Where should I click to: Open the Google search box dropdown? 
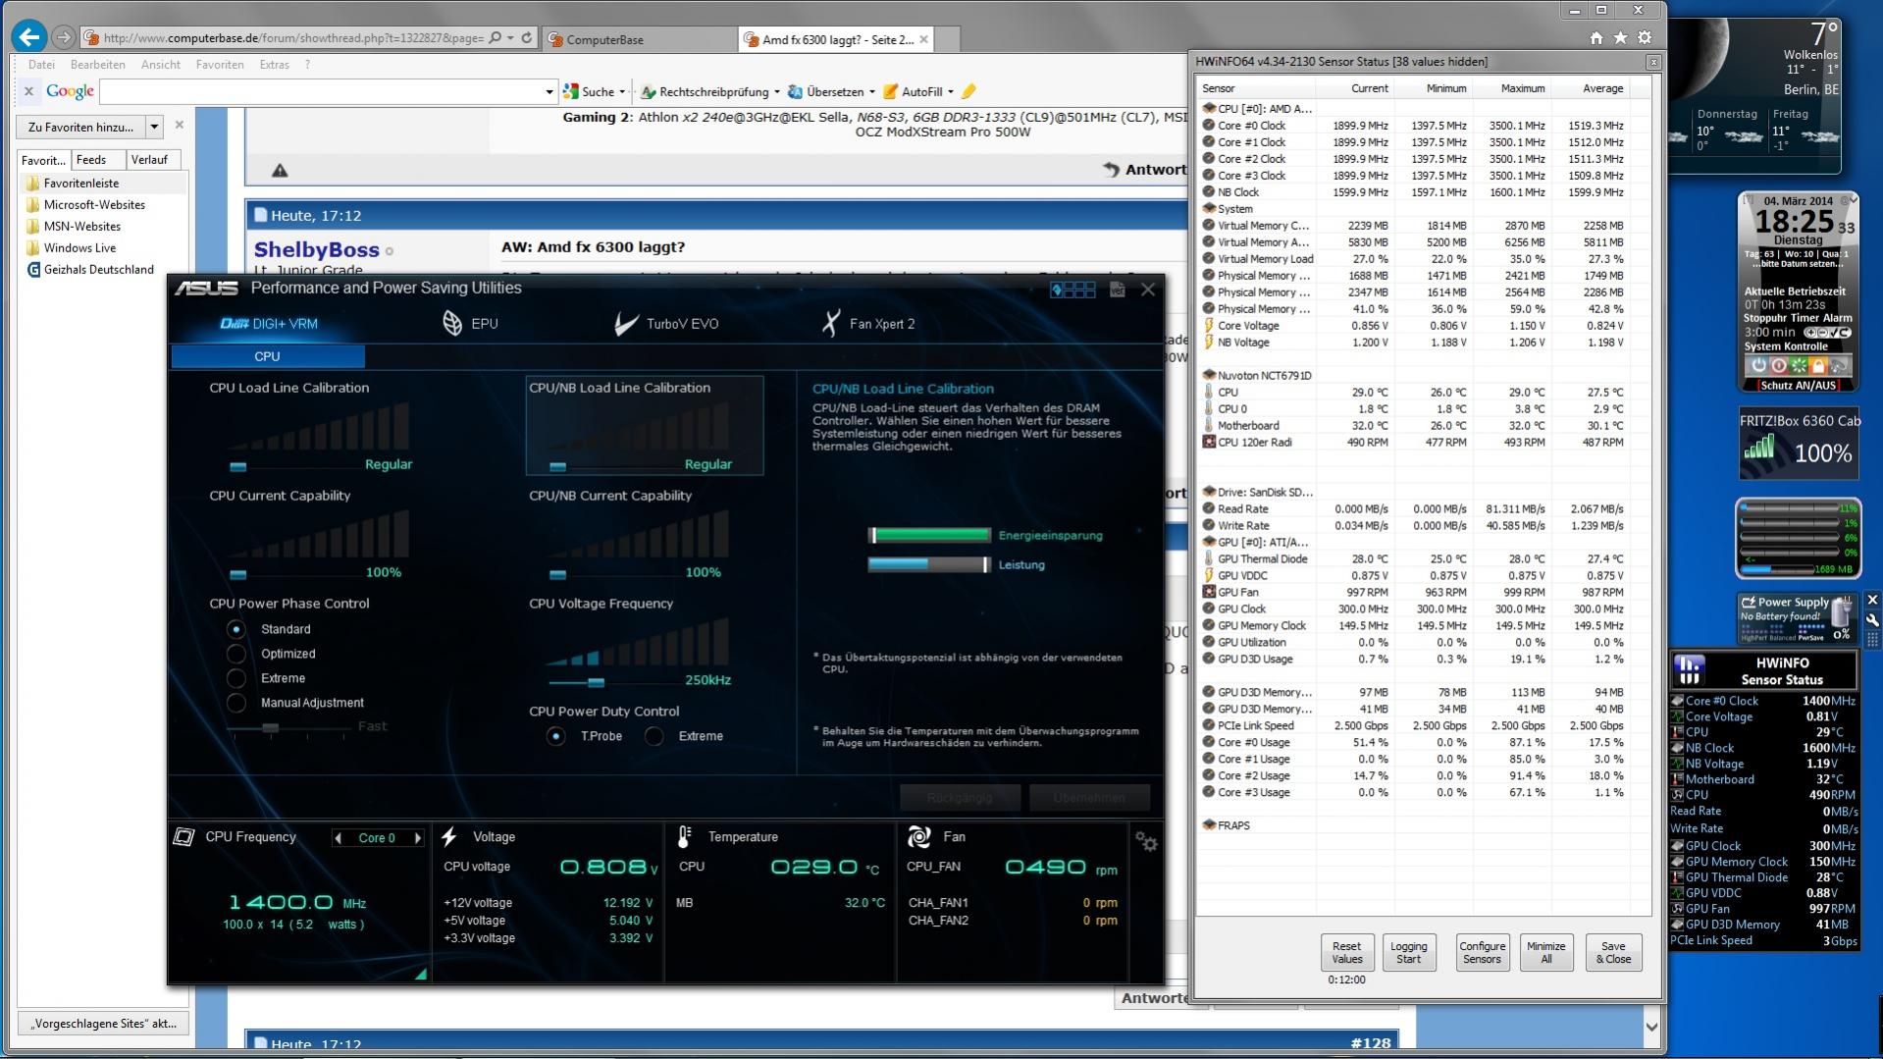pos(549,92)
